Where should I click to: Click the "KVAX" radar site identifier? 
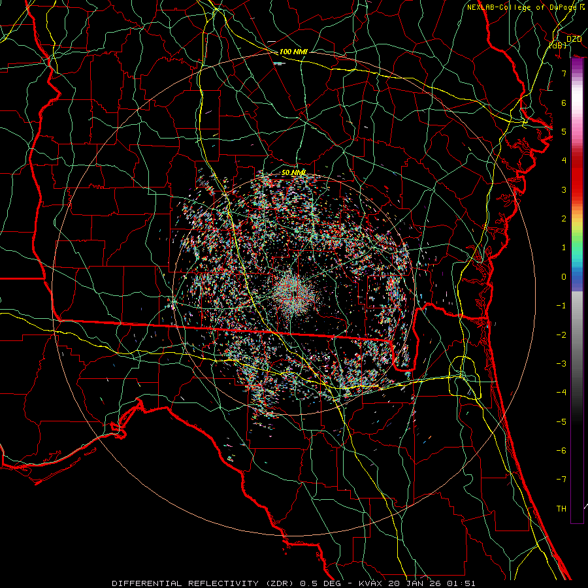(370, 583)
